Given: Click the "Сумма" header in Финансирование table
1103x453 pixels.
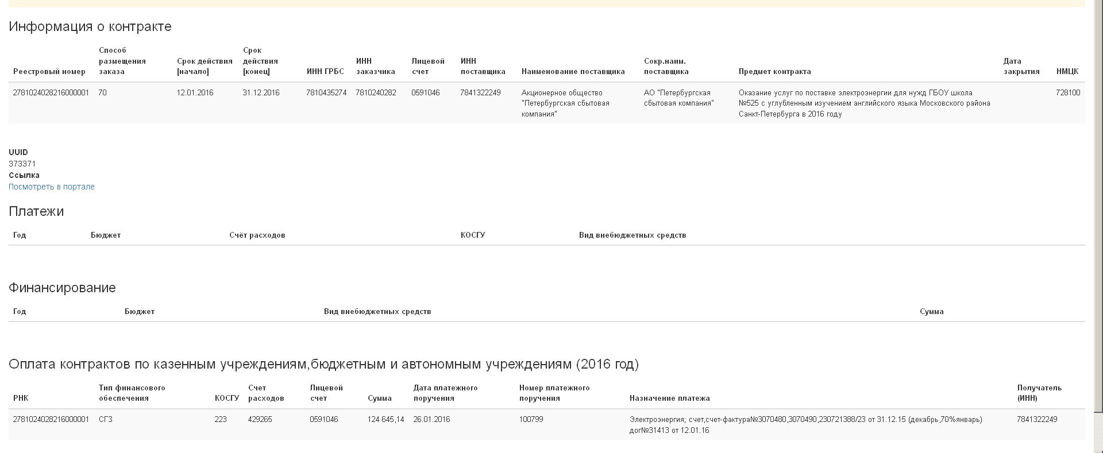Looking at the screenshot, I should coord(931,312).
